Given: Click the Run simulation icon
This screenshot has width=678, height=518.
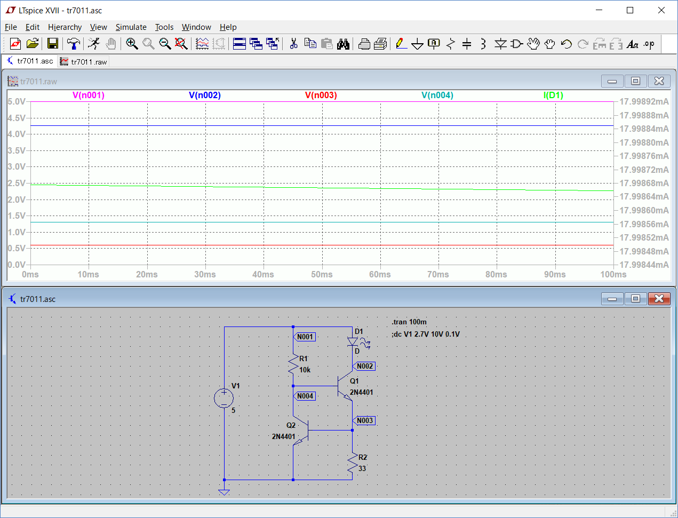Looking at the screenshot, I should 94,44.
